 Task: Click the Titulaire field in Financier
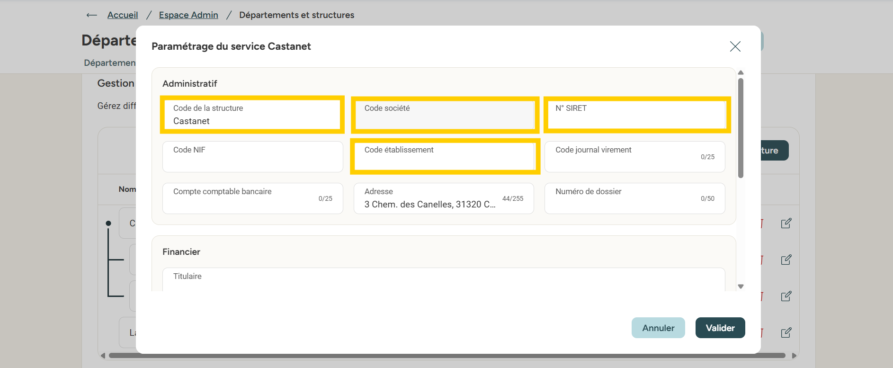444,279
